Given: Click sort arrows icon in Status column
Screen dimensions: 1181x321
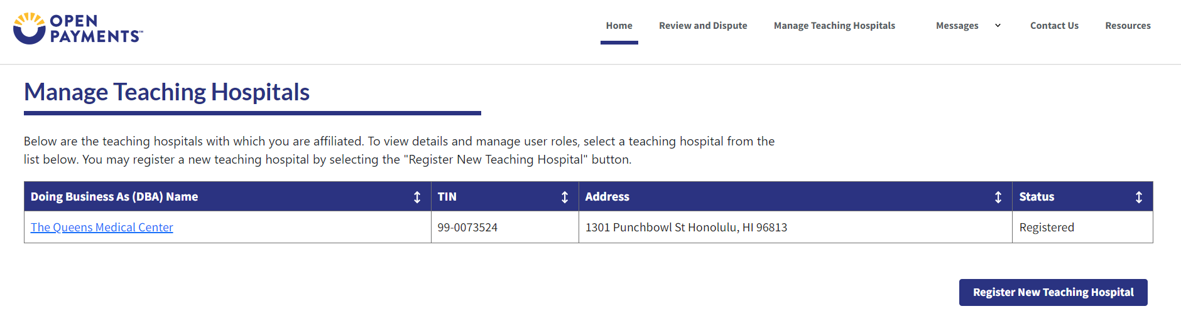Looking at the screenshot, I should [x=1139, y=197].
